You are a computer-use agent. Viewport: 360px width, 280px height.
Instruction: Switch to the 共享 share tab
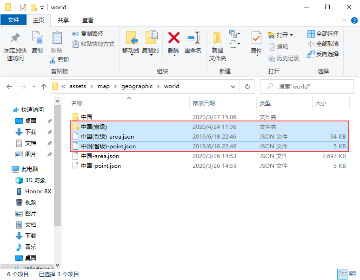coord(63,20)
